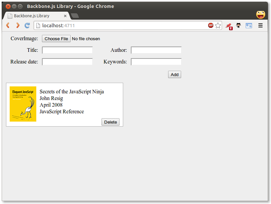
Task: Select the Backbone.js Library tab
Action: pyautogui.click(x=33, y=16)
